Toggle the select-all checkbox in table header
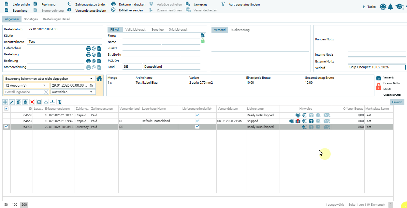This screenshot has height=208, width=407. click(x=6, y=109)
